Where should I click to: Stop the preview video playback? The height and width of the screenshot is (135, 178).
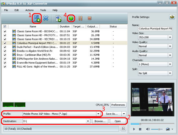point(140,129)
